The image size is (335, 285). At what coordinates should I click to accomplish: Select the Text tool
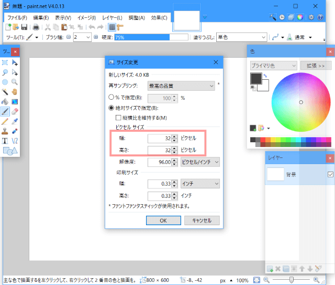pyautogui.click(x=5, y=140)
